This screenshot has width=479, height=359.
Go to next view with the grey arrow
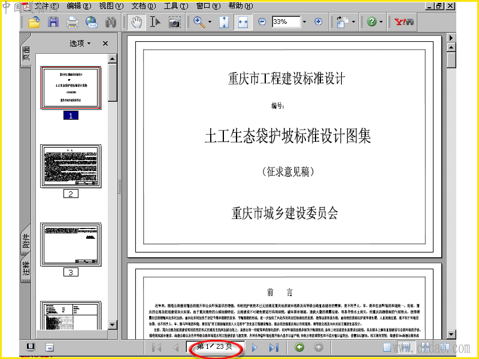point(319,347)
